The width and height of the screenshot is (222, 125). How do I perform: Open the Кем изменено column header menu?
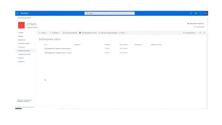124,45
